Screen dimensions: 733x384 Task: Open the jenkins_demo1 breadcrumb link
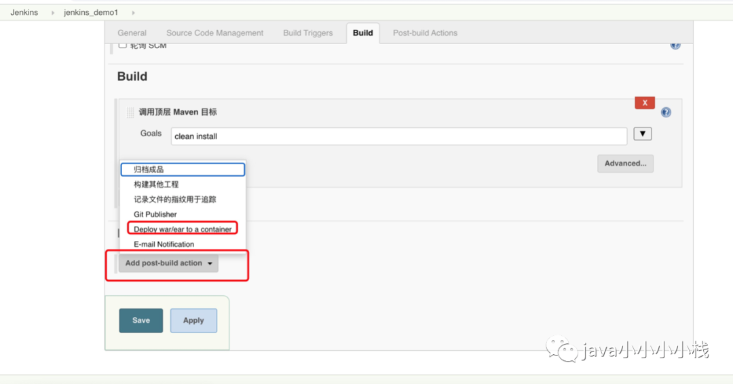(91, 13)
